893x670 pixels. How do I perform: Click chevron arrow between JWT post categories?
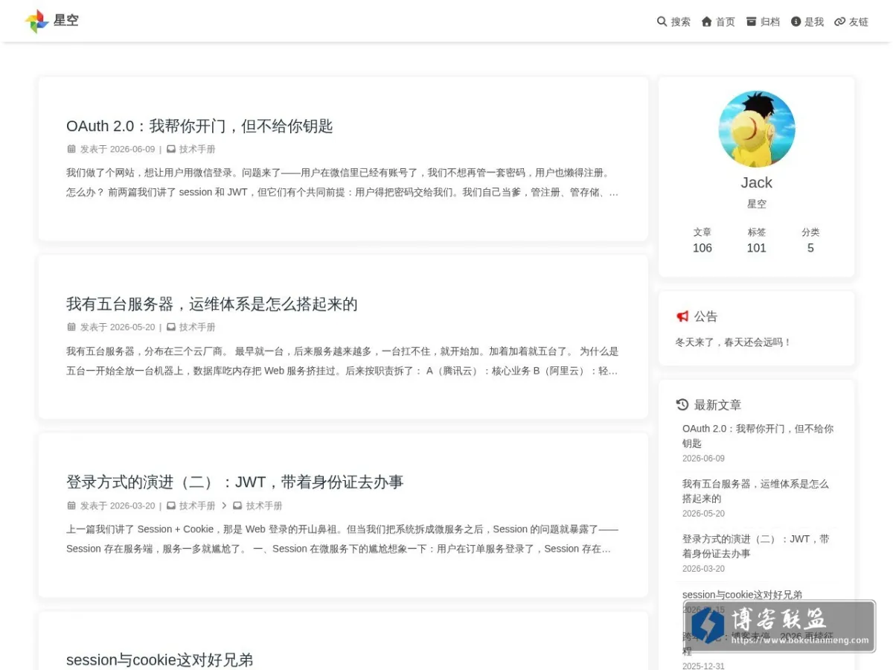(x=224, y=505)
